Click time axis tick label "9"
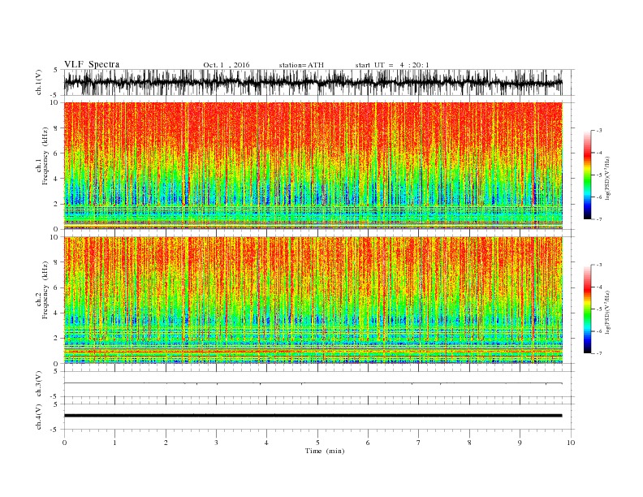The width and height of the screenshot is (643, 497). (520, 443)
